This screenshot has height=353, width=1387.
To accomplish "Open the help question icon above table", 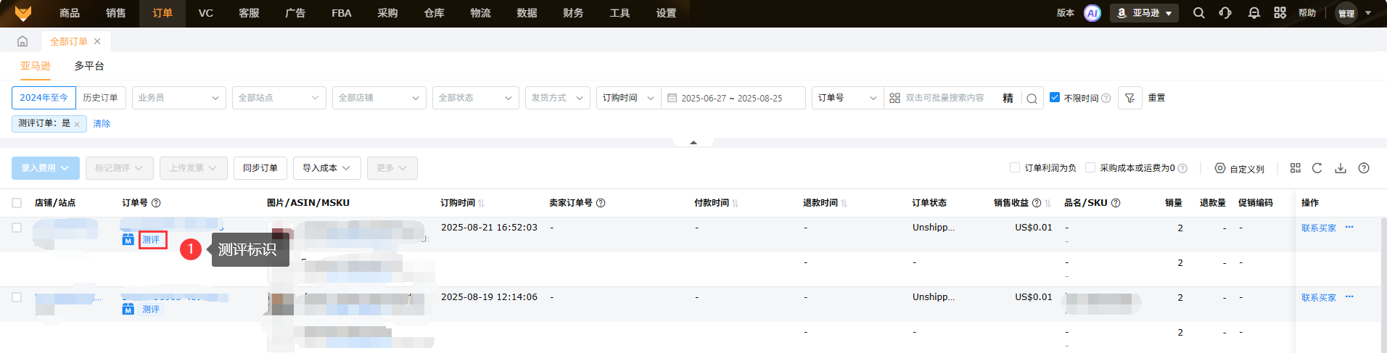I will [x=1364, y=168].
